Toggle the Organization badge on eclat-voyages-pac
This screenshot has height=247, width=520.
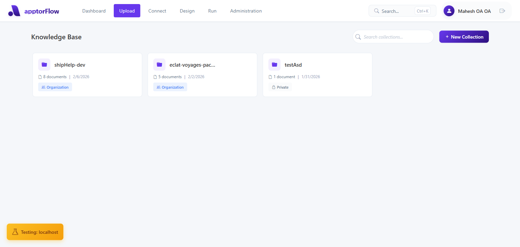(x=170, y=87)
